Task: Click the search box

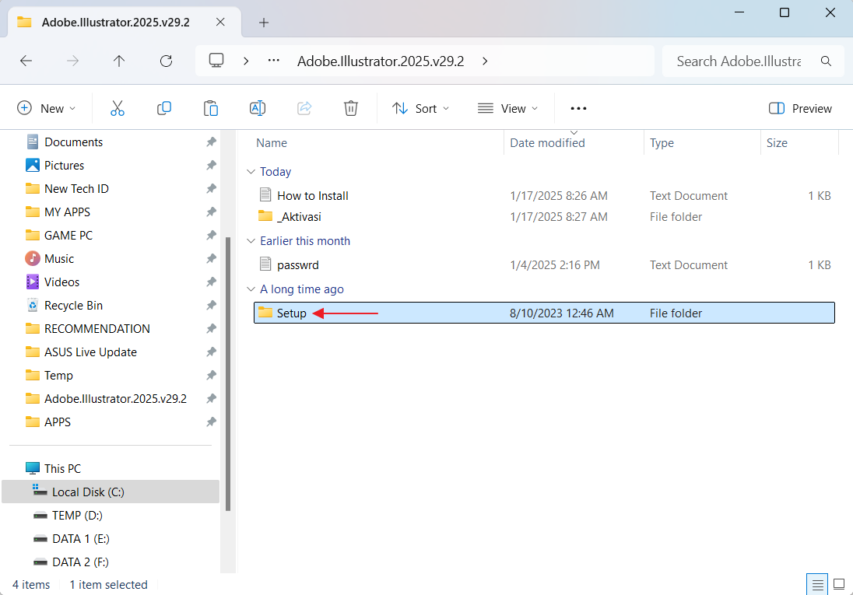Action: point(738,61)
